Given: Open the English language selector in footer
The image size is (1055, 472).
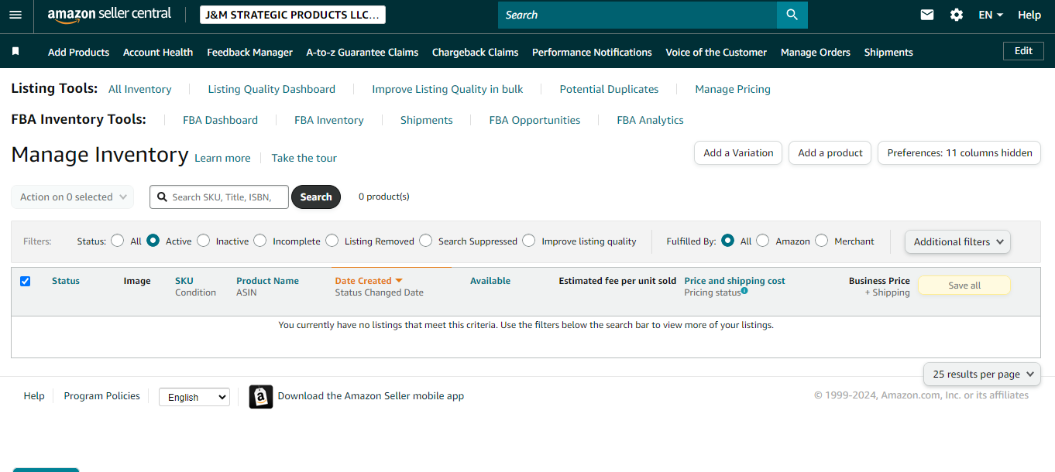Looking at the screenshot, I should pos(194,397).
